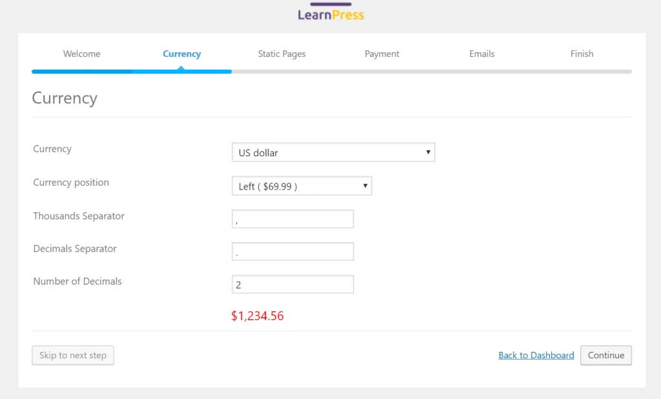Click the LearnPress logo
The height and width of the screenshot is (399, 661).
[330, 13]
